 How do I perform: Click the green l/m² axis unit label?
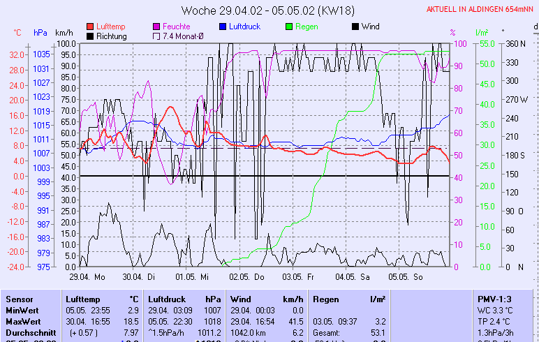[x=481, y=33]
